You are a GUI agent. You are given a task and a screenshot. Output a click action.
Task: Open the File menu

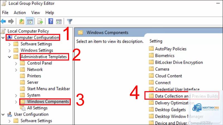pyautogui.click(x=5, y=12)
